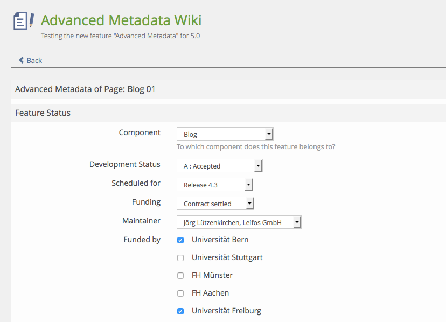Disable the Universität Freiburg checkbox

180,311
